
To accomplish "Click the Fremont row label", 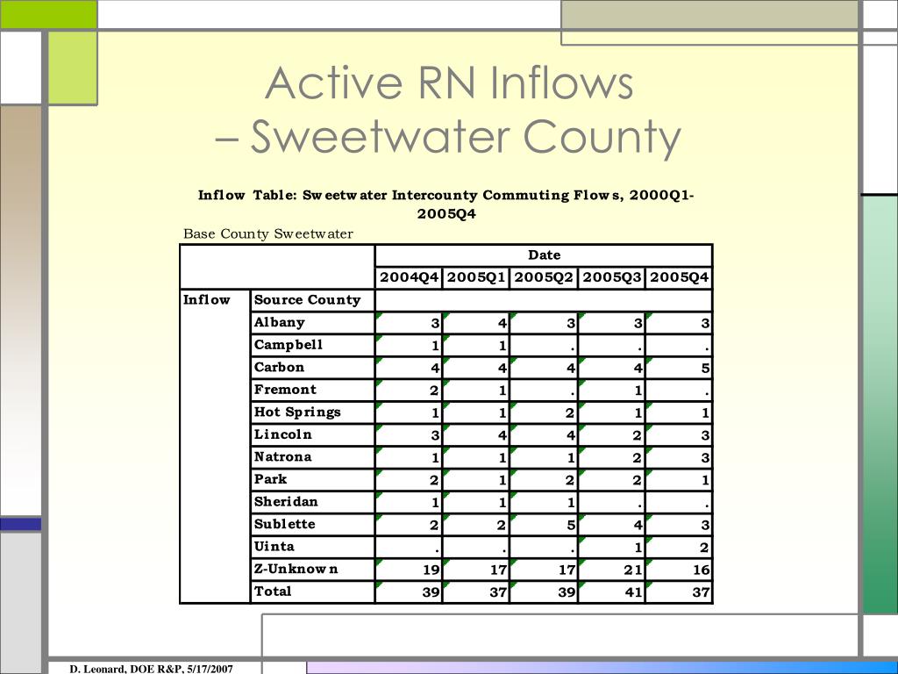I will pyautogui.click(x=285, y=390).
